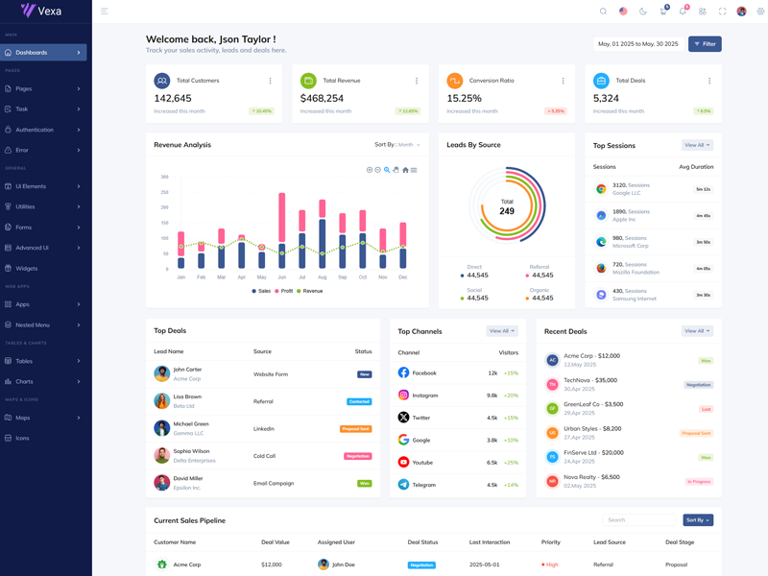
Task: Open the shopping cart icon in header
Action: [x=662, y=12]
